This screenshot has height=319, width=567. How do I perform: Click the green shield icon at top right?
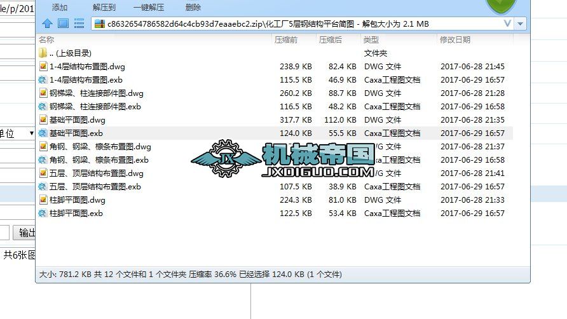point(501,6)
